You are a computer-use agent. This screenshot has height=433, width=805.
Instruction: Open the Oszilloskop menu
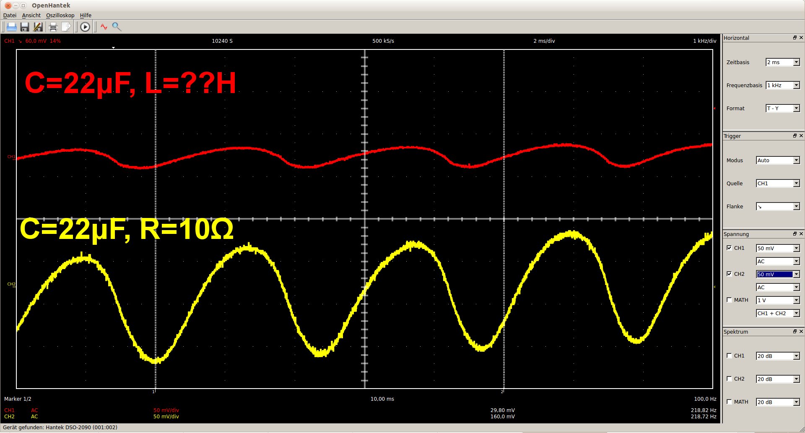pos(60,16)
